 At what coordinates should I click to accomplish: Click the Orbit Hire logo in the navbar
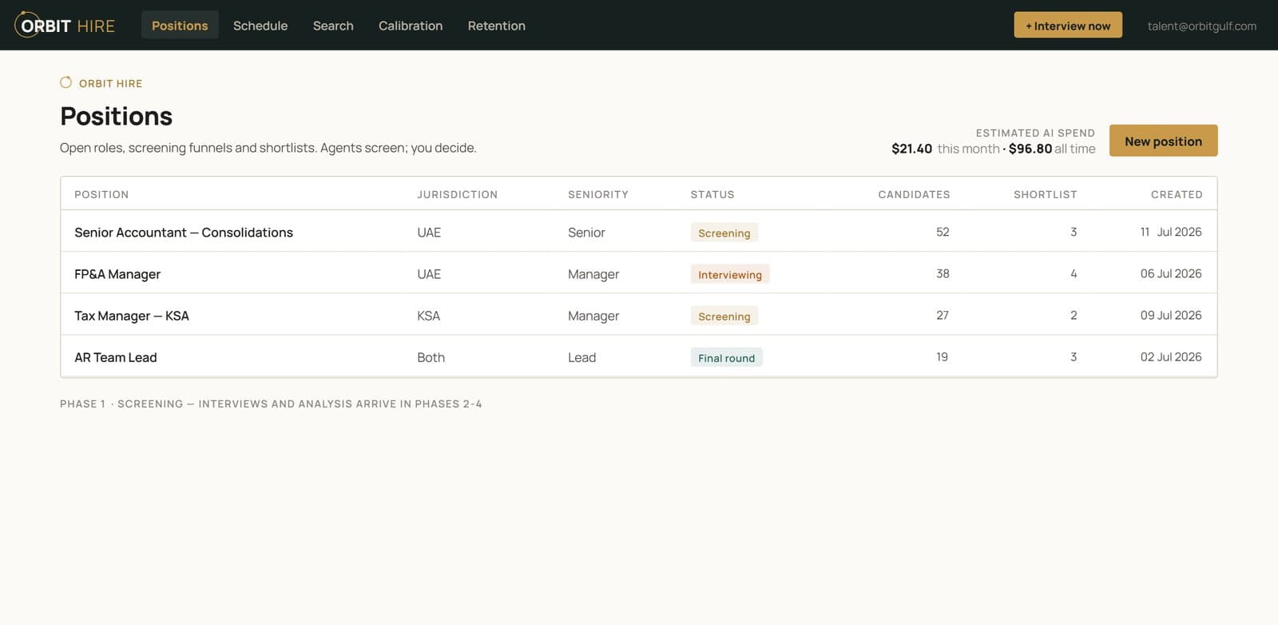[65, 25]
